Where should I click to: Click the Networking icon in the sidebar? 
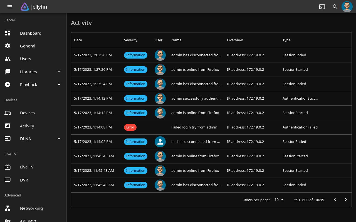(8, 208)
